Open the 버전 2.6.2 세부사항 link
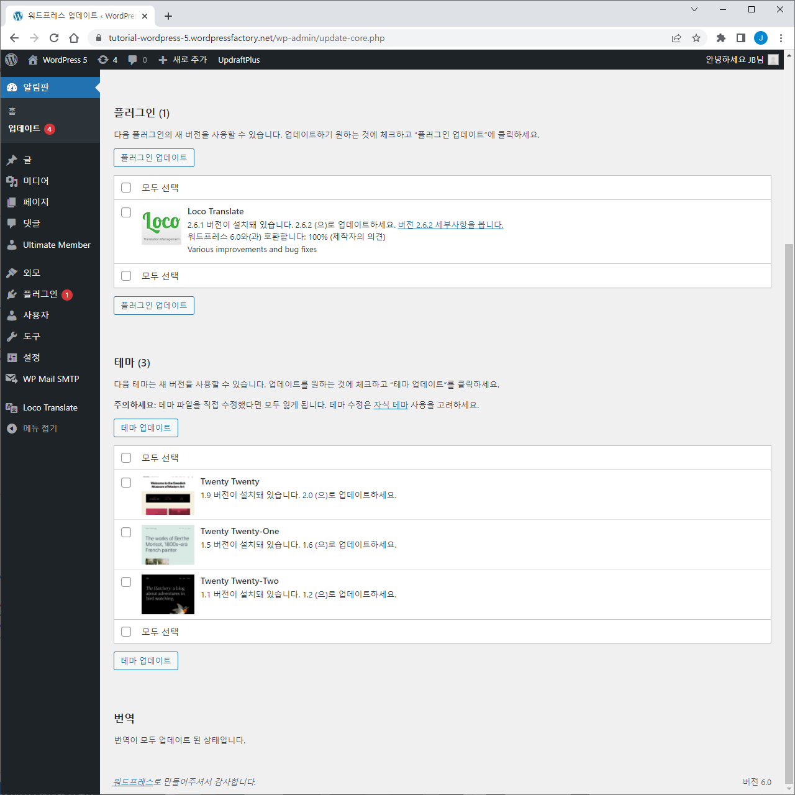795x795 pixels. (450, 225)
